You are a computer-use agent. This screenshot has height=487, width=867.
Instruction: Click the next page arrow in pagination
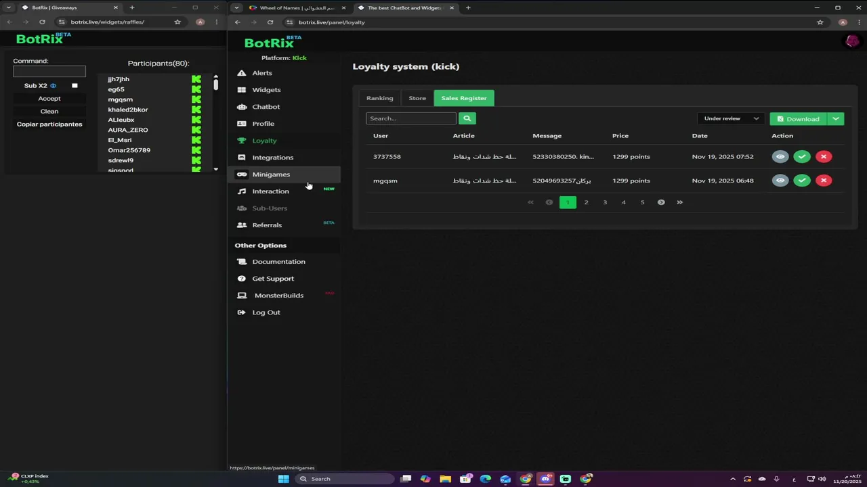point(661,202)
